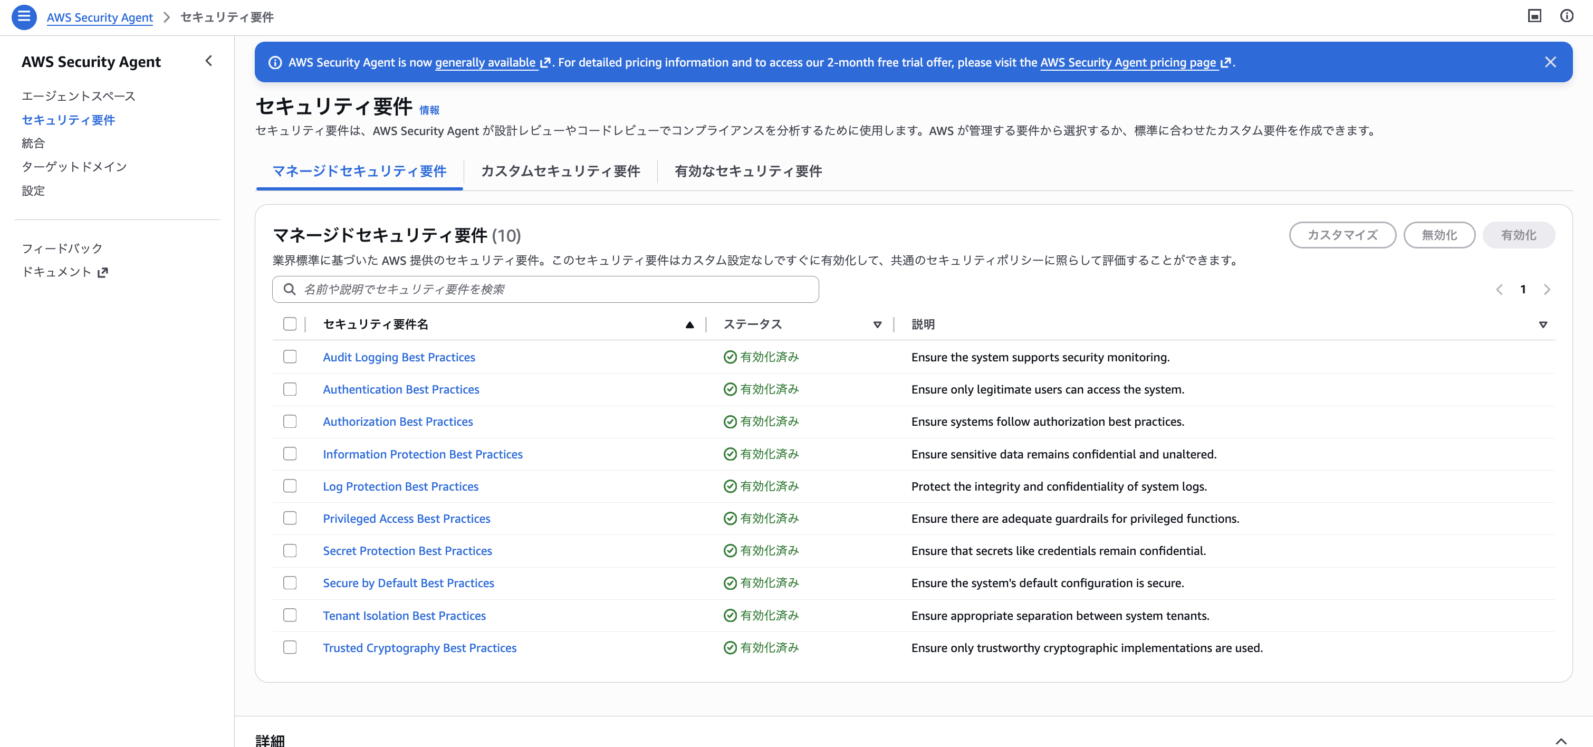Check the checkbox for Authentication Best Practices
This screenshot has height=747, width=1593.
click(x=290, y=389)
